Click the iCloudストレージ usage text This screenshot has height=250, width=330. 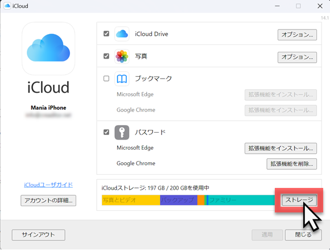click(155, 188)
